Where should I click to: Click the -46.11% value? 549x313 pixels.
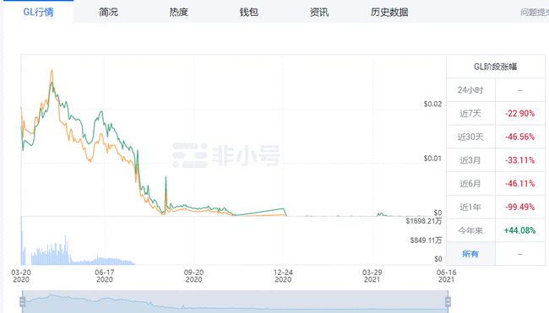pos(519,184)
